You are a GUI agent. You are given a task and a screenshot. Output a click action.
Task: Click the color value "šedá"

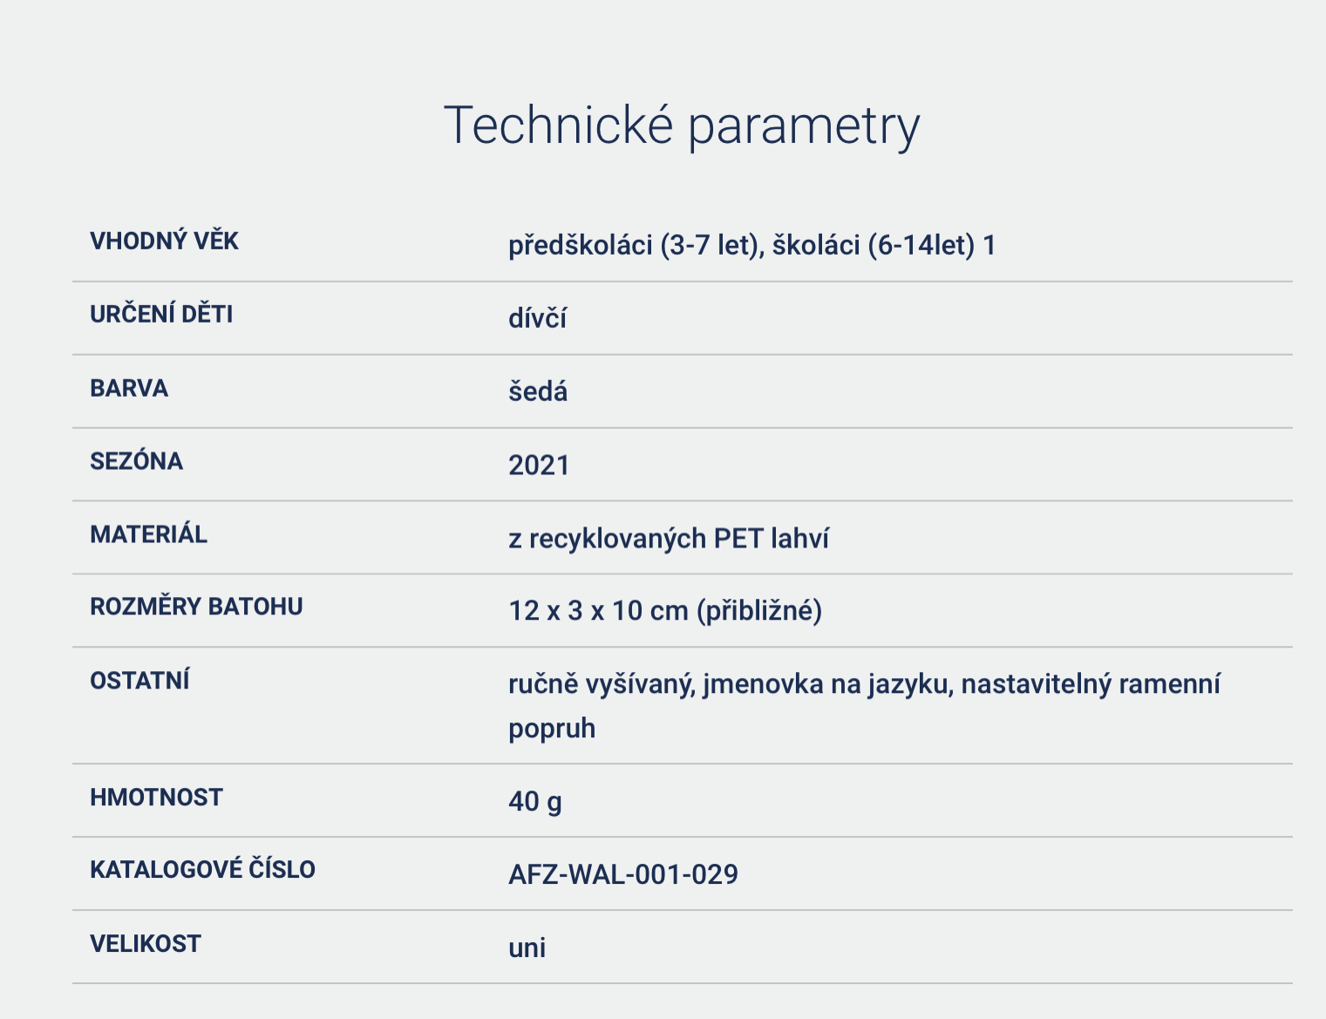click(x=538, y=392)
